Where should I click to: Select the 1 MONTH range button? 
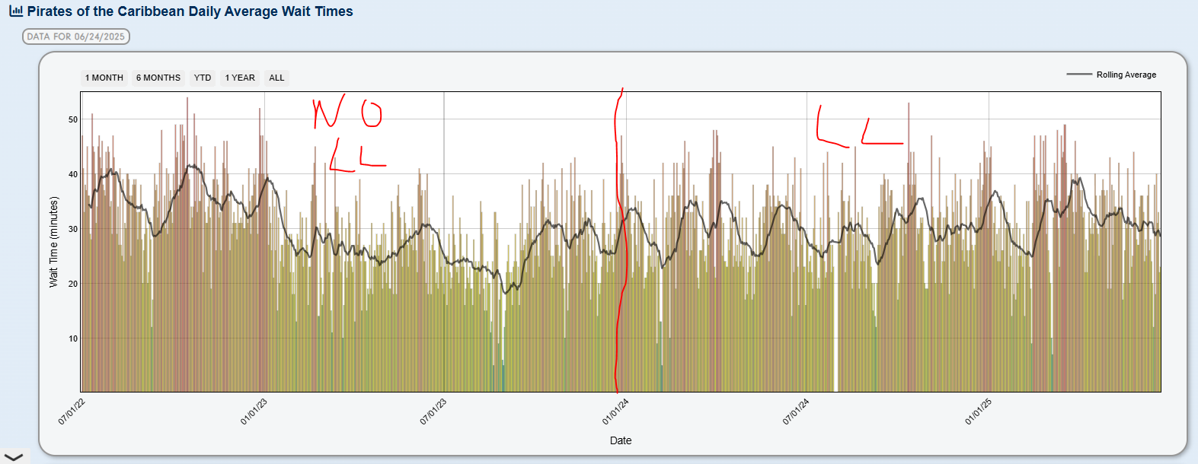pos(104,78)
